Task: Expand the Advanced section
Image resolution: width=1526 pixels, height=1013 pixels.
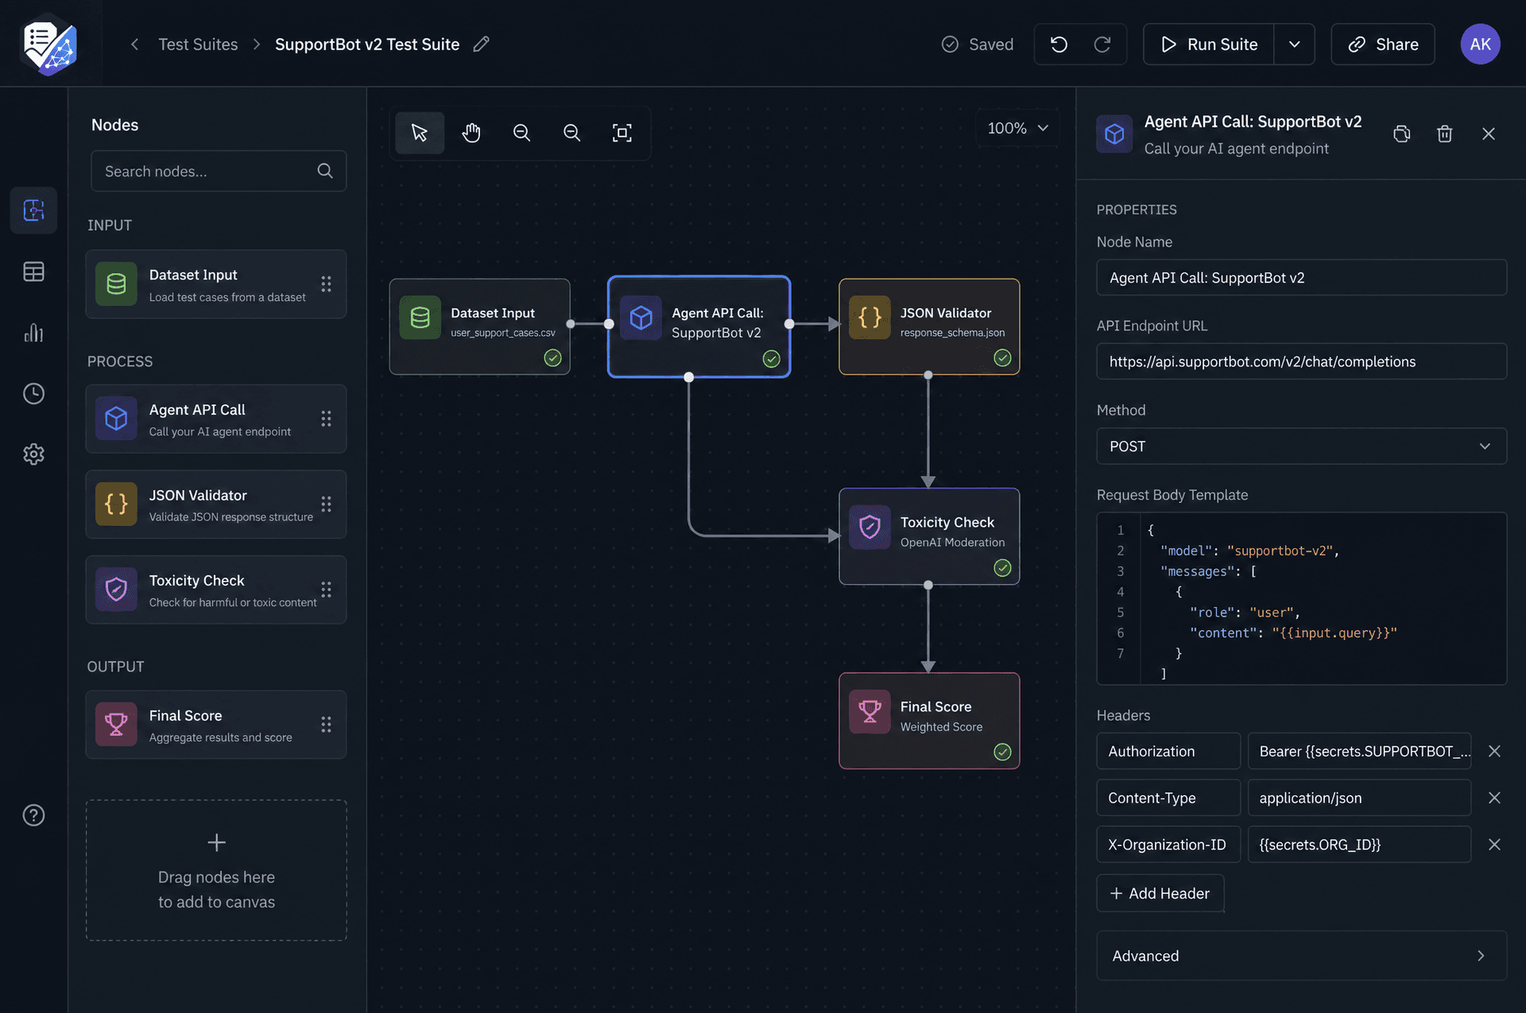Action: [x=1301, y=956]
